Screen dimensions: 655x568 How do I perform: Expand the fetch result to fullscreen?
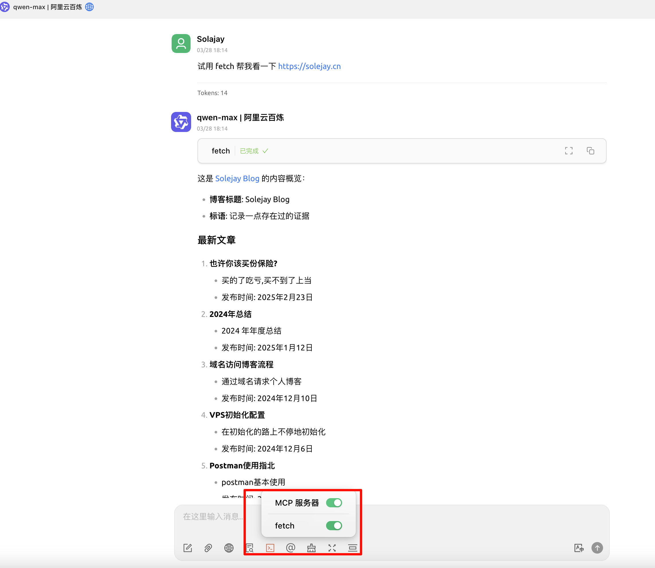click(569, 151)
